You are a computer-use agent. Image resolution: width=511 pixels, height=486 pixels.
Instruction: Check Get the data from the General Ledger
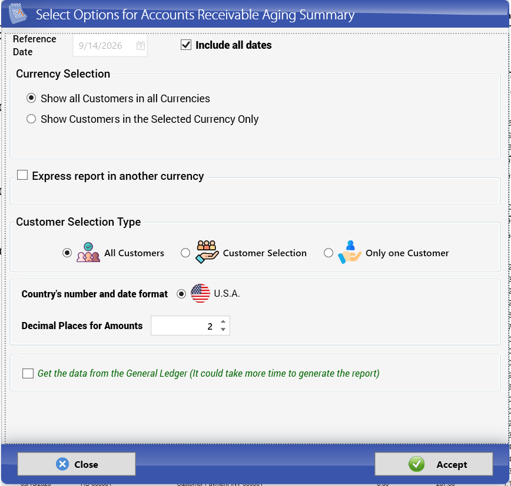tap(28, 373)
